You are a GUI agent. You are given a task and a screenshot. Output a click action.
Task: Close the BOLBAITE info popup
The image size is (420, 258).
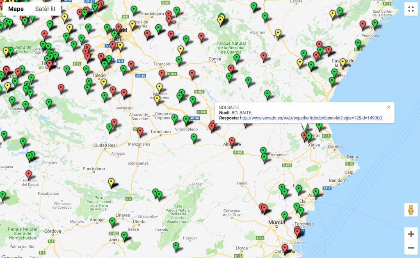(388, 107)
